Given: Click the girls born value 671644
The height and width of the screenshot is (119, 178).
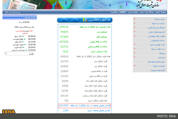Looking at the screenshot, I should (64, 37).
